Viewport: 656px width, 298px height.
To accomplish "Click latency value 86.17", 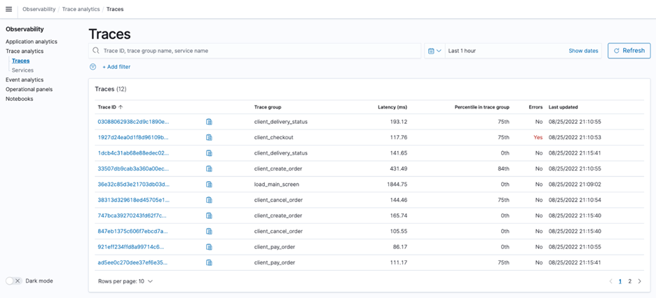I will coord(399,247).
